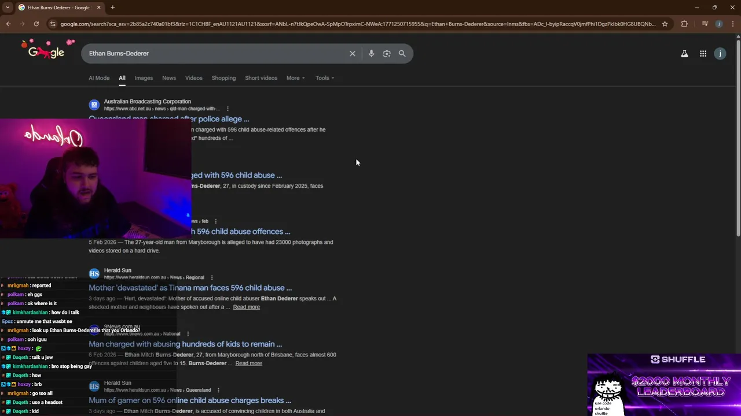Screen dimensions: 741x416
Task: Open options for Herald Sun Queensland result
Action: [x=218, y=390]
